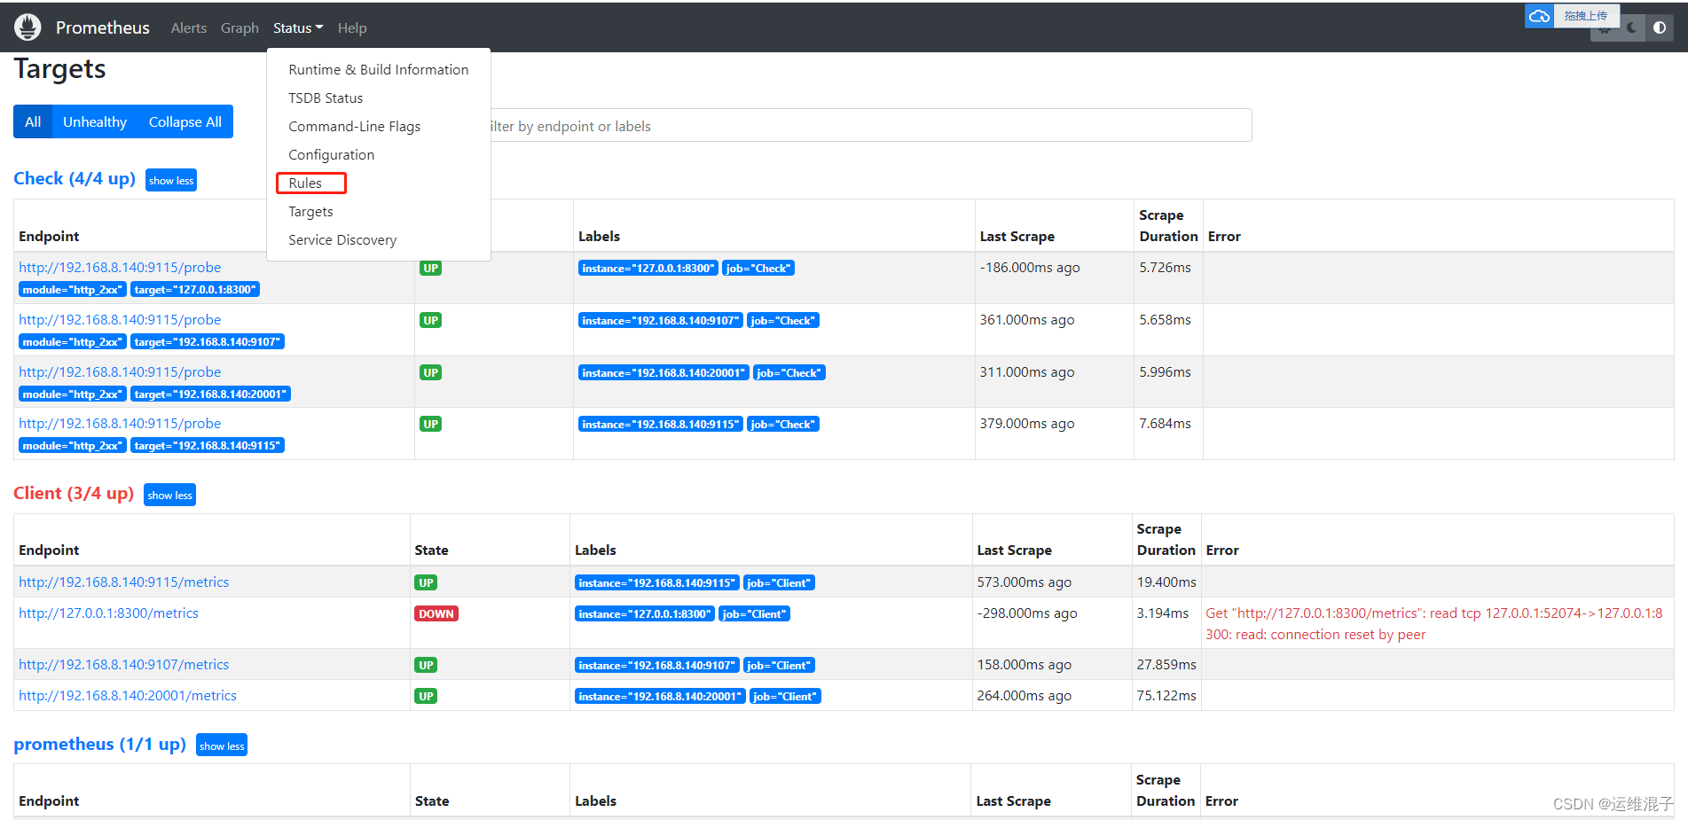
Task: Open probe endpoint for target 192.168.8.140:9115
Action: (x=120, y=424)
